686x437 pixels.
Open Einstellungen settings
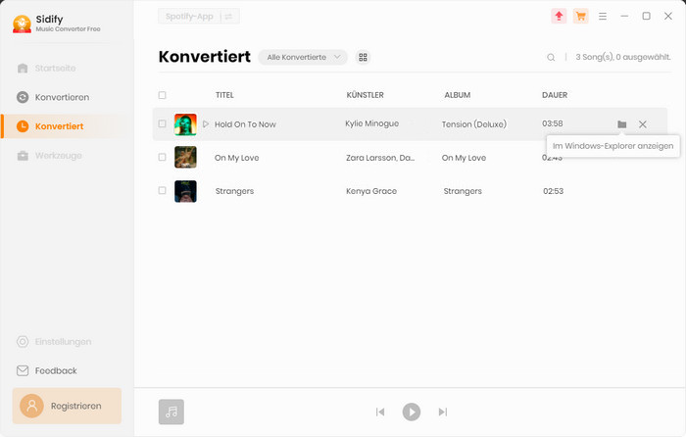pos(63,342)
